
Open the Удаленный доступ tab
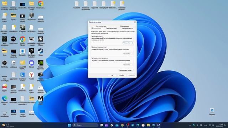tap(128, 28)
